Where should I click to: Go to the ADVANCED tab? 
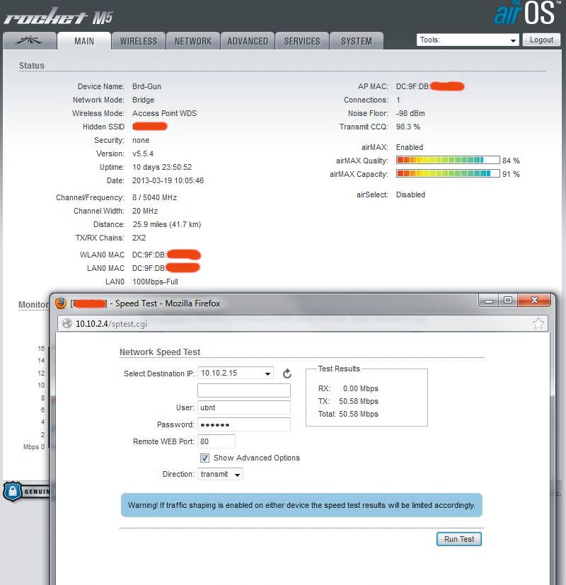(248, 40)
